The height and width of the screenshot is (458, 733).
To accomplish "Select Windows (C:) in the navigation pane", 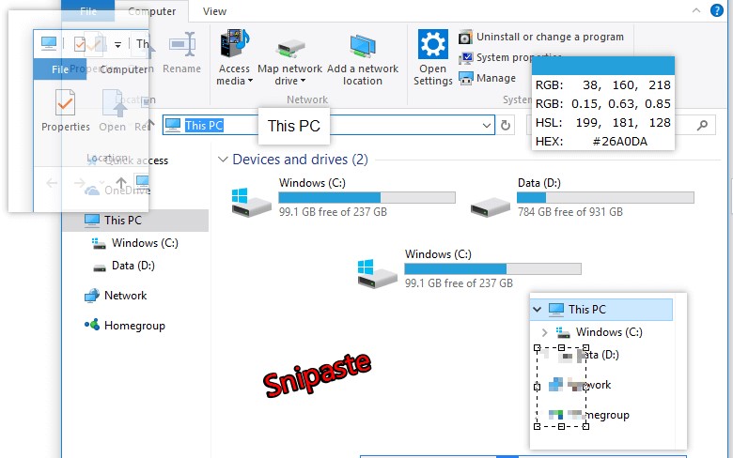I will coord(145,243).
